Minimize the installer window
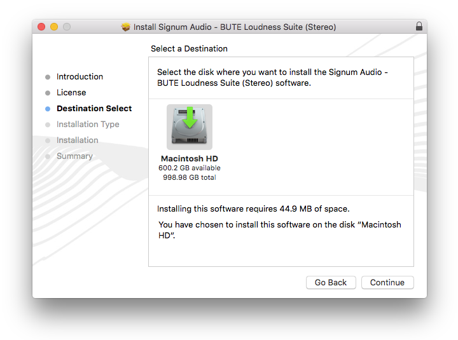Viewport: 458px width, 340px height. pyautogui.click(x=54, y=27)
